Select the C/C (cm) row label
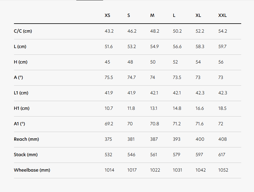This screenshot has width=254, height=192. pos(23,31)
